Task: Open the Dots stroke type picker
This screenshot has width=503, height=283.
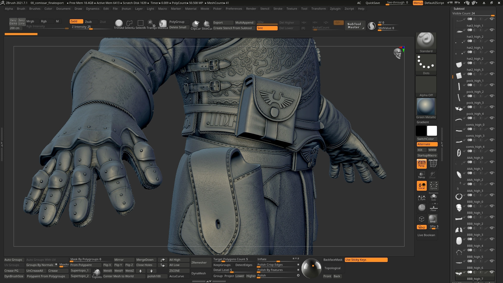Action: coord(426,64)
